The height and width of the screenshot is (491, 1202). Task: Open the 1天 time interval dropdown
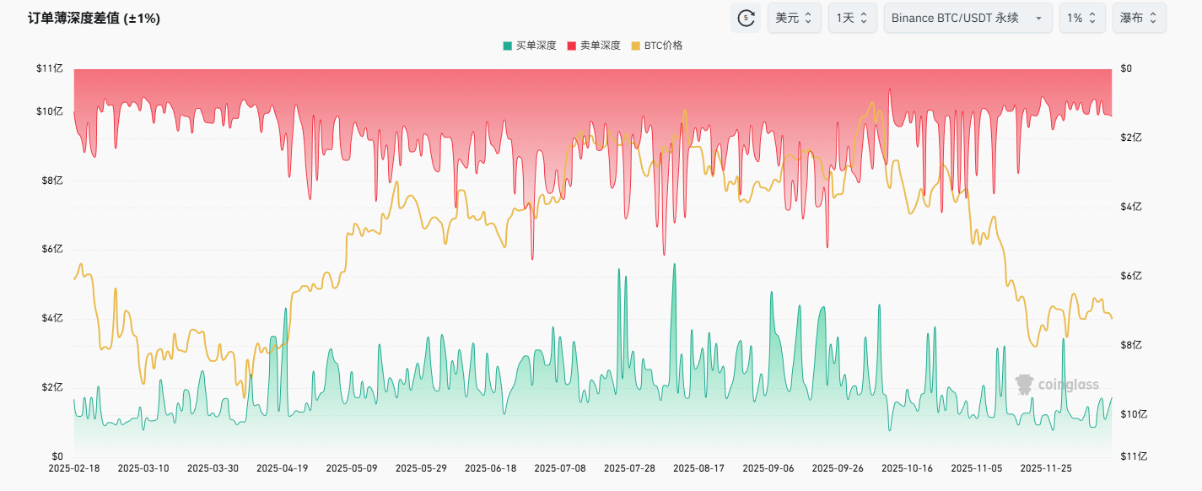[x=852, y=18]
